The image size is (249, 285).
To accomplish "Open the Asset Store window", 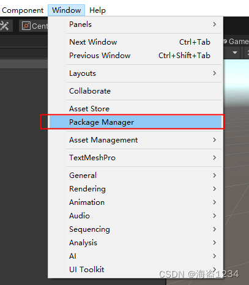I will pyautogui.click(x=135, y=109).
